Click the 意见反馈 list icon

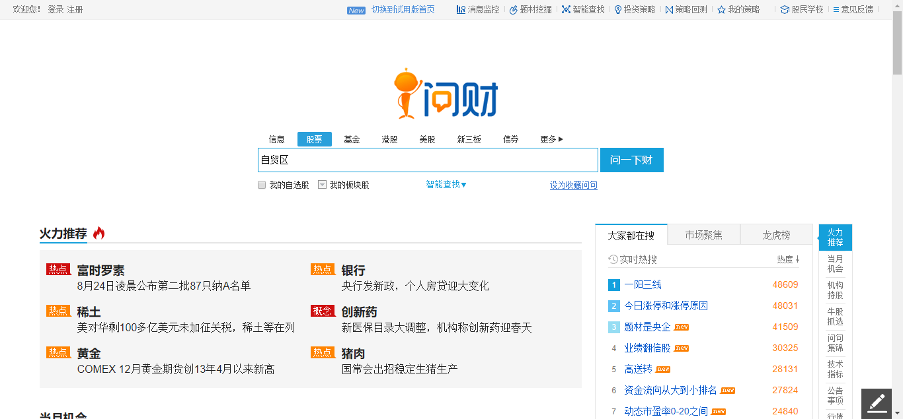pos(836,10)
